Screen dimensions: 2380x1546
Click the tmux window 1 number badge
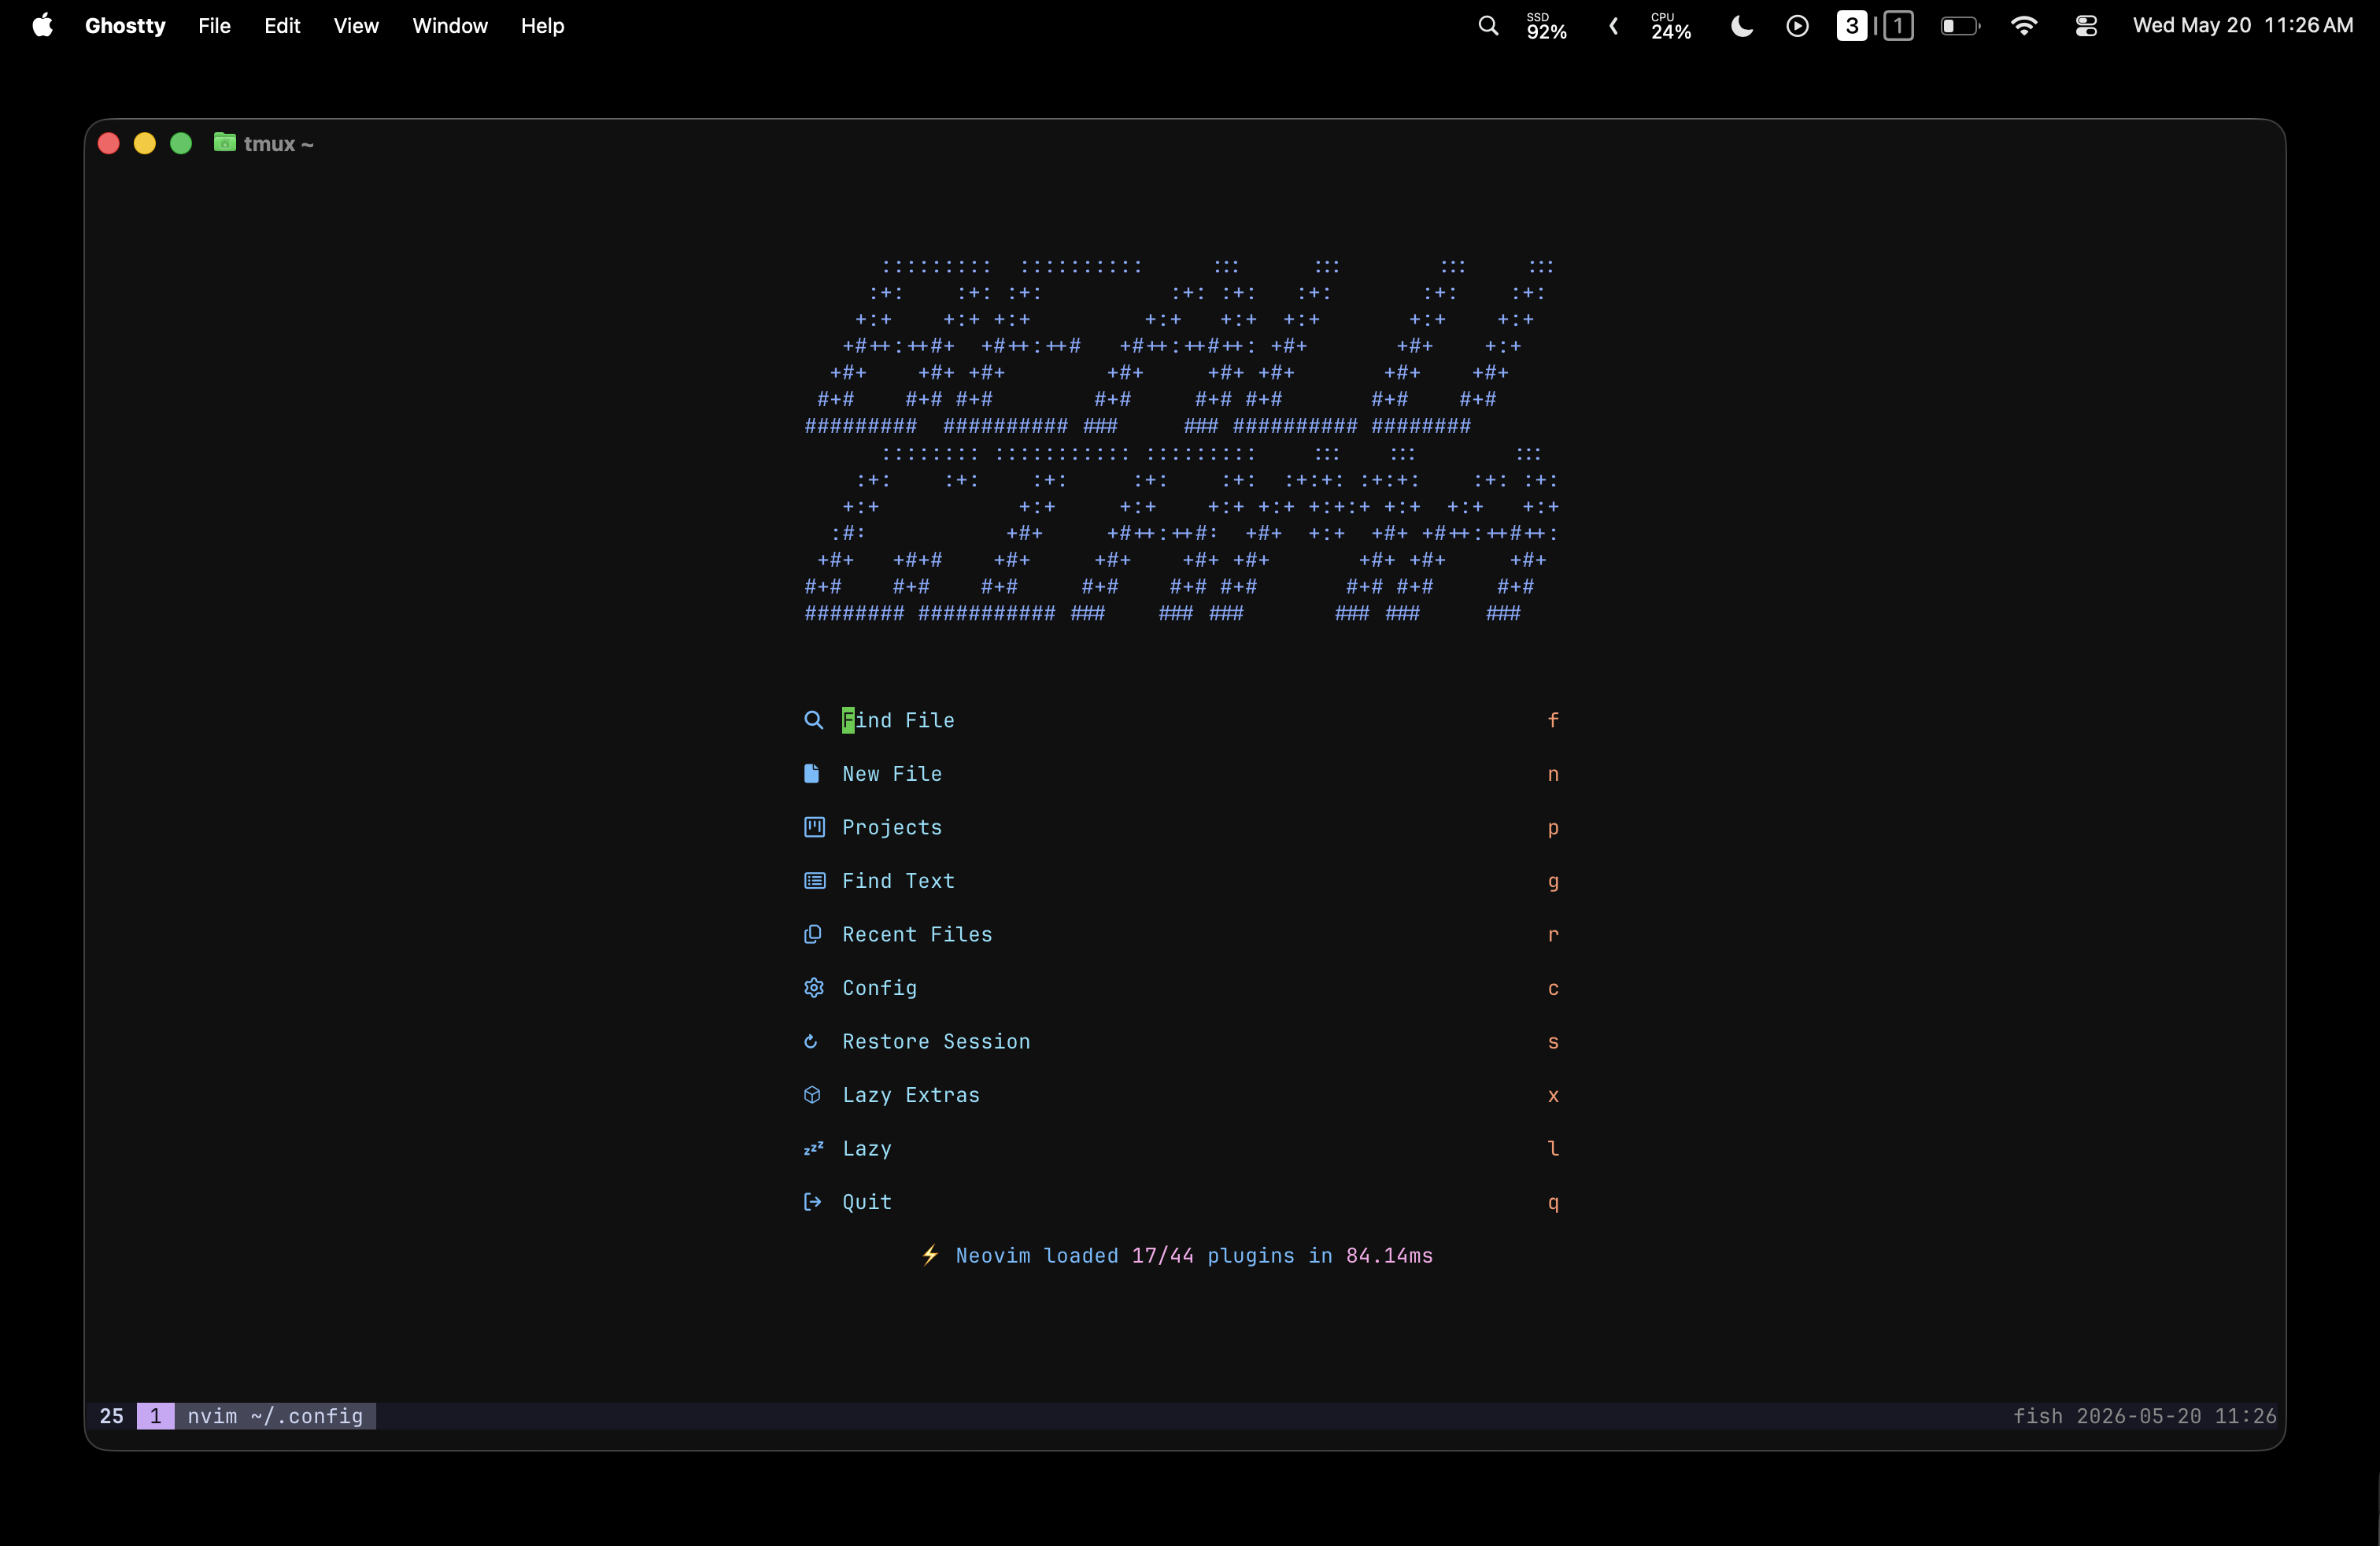point(155,1416)
